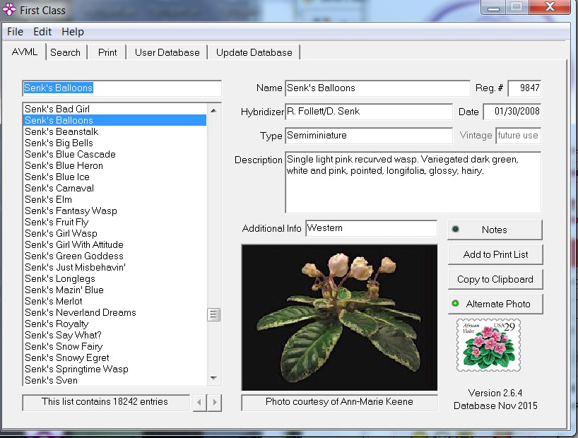This screenshot has height=438, width=578.
Task: Open the Update Database tab
Action: click(254, 52)
